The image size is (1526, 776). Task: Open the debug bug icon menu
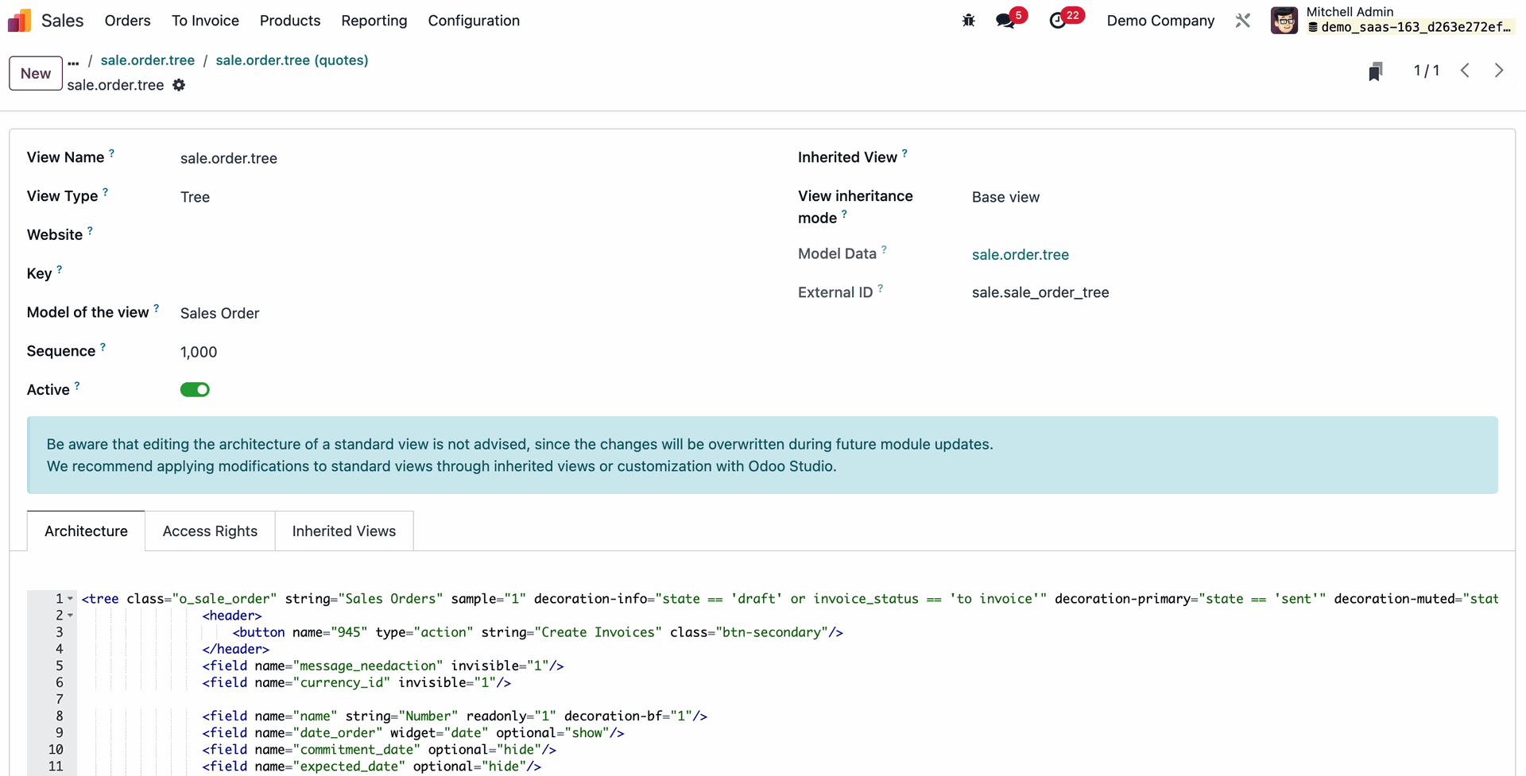pyautogui.click(x=968, y=21)
